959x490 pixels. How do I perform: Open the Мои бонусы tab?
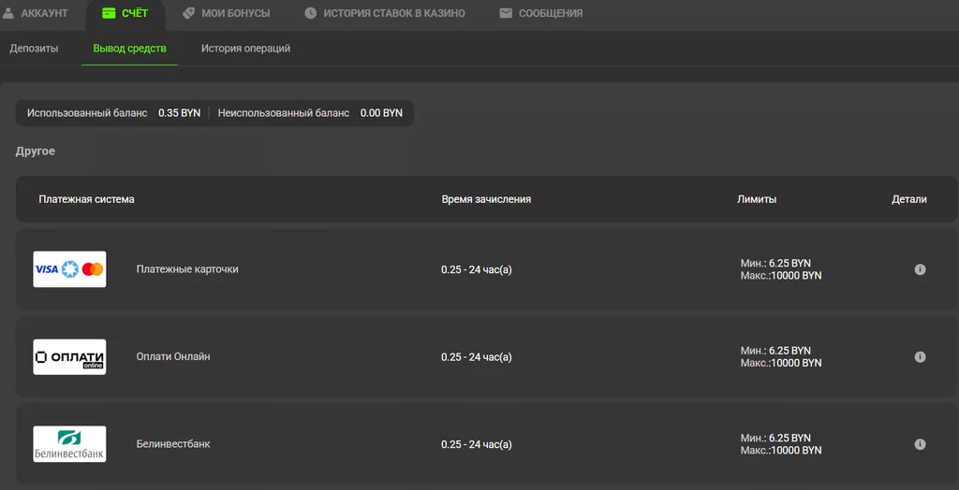(235, 13)
